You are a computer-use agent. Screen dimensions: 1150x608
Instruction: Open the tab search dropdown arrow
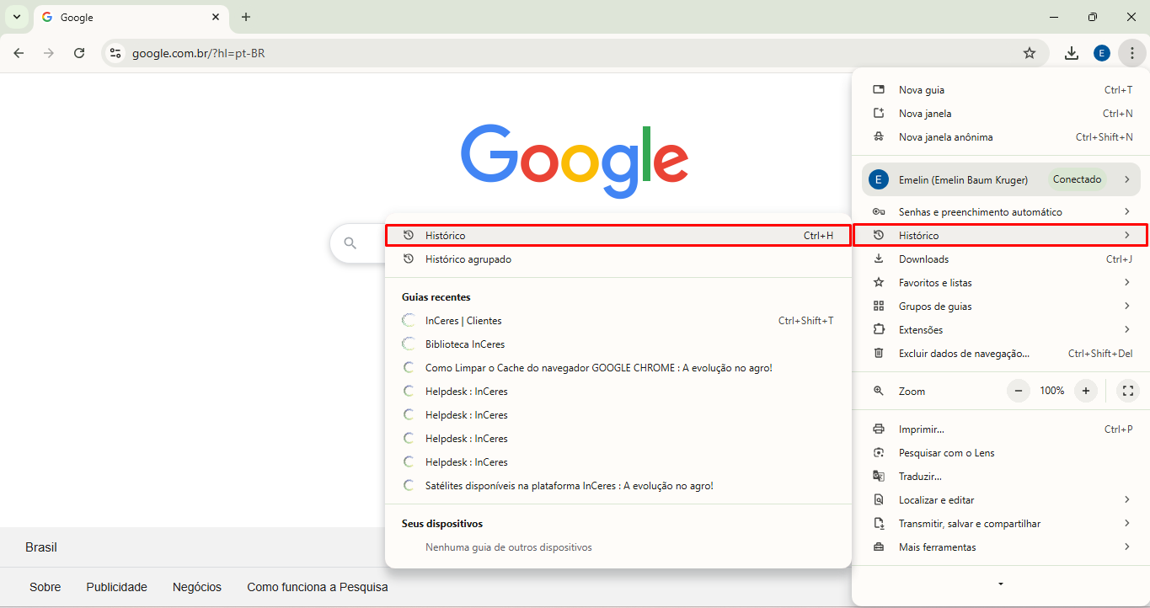click(17, 17)
